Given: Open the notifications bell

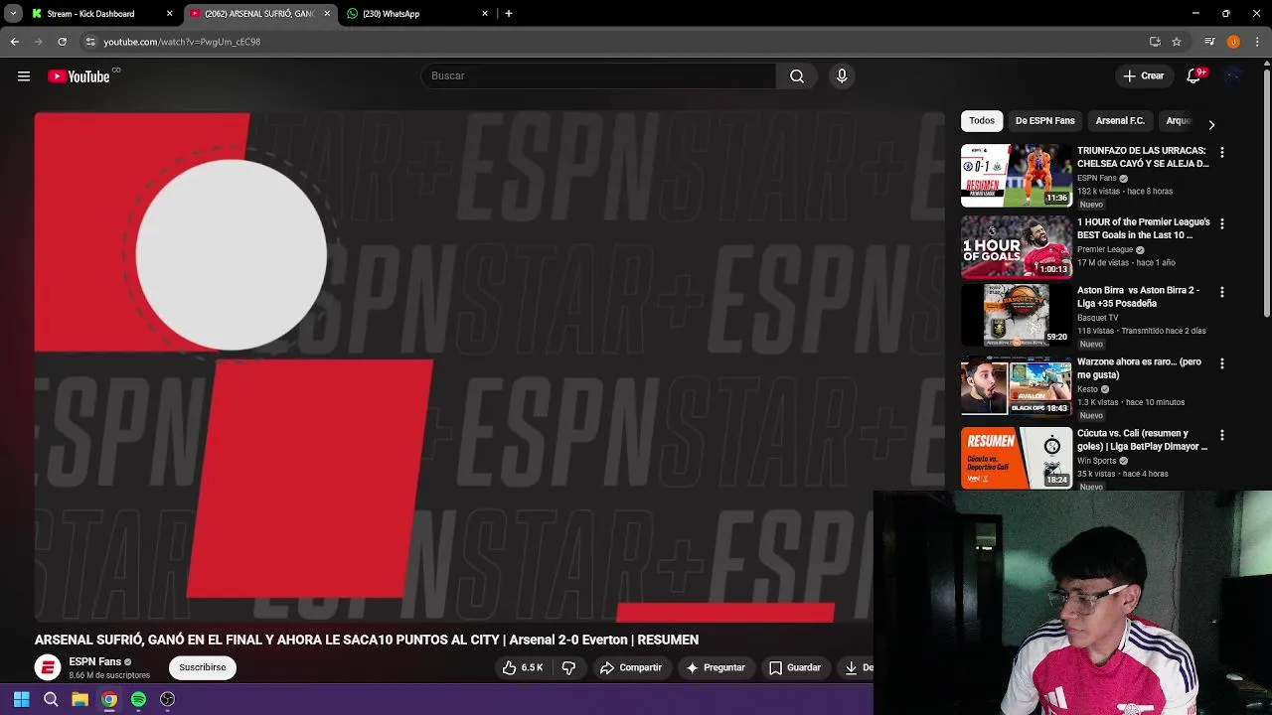Looking at the screenshot, I should [1194, 76].
